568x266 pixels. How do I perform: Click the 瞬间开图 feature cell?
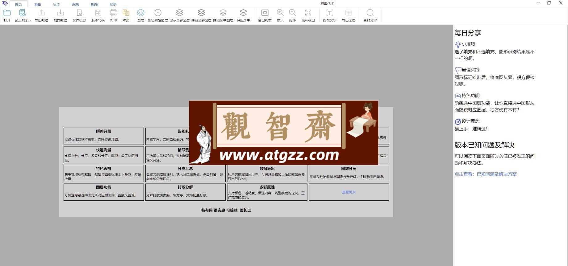[x=104, y=136]
